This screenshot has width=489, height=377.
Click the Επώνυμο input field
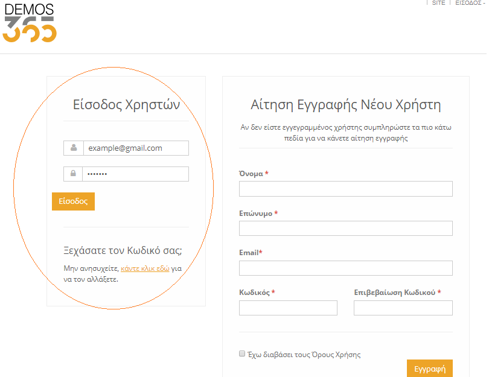(346, 228)
